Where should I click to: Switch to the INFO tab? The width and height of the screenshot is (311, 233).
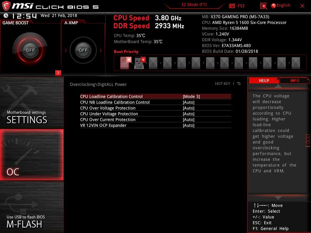coord(295,81)
